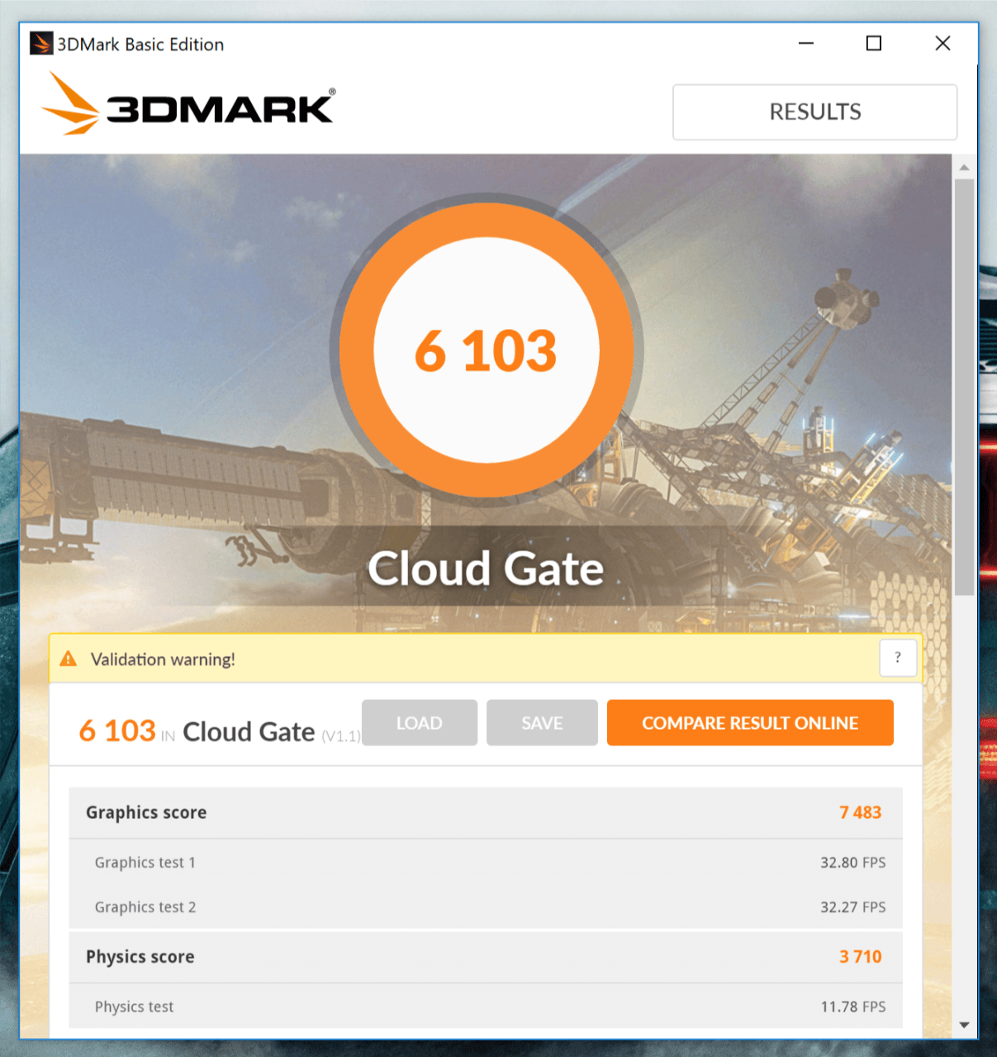Click the SAVE button
Viewport: 997px width, 1057px height.
[x=542, y=723]
